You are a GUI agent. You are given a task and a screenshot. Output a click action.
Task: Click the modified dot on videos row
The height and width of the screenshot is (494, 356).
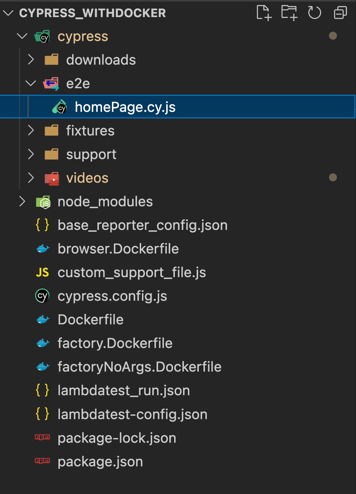point(333,177)
